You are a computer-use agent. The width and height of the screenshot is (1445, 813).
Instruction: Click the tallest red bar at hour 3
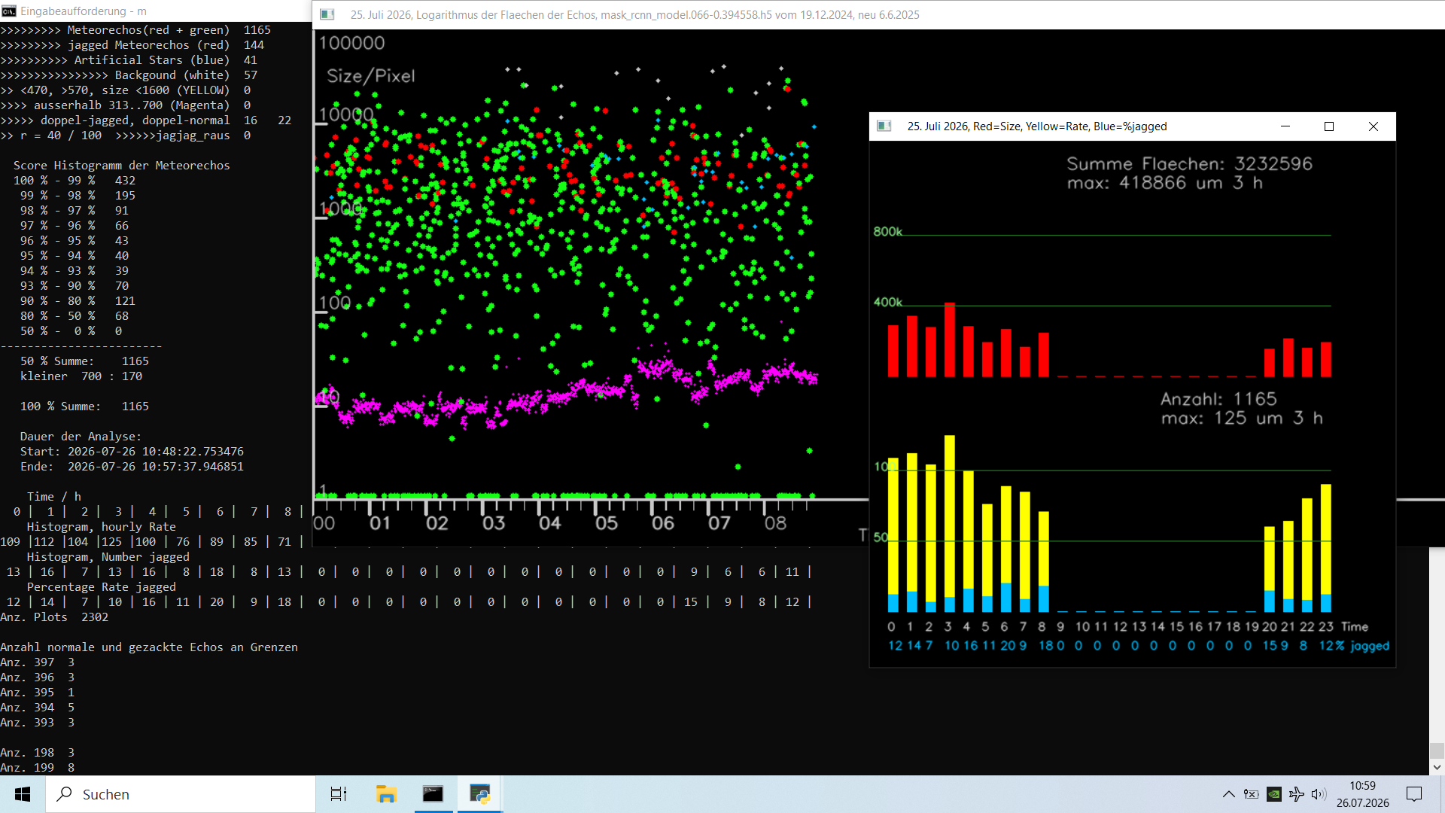[x=950, y=340]
